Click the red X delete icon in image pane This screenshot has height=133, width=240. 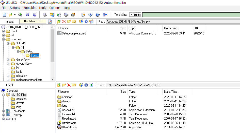[x=64, y=22]
